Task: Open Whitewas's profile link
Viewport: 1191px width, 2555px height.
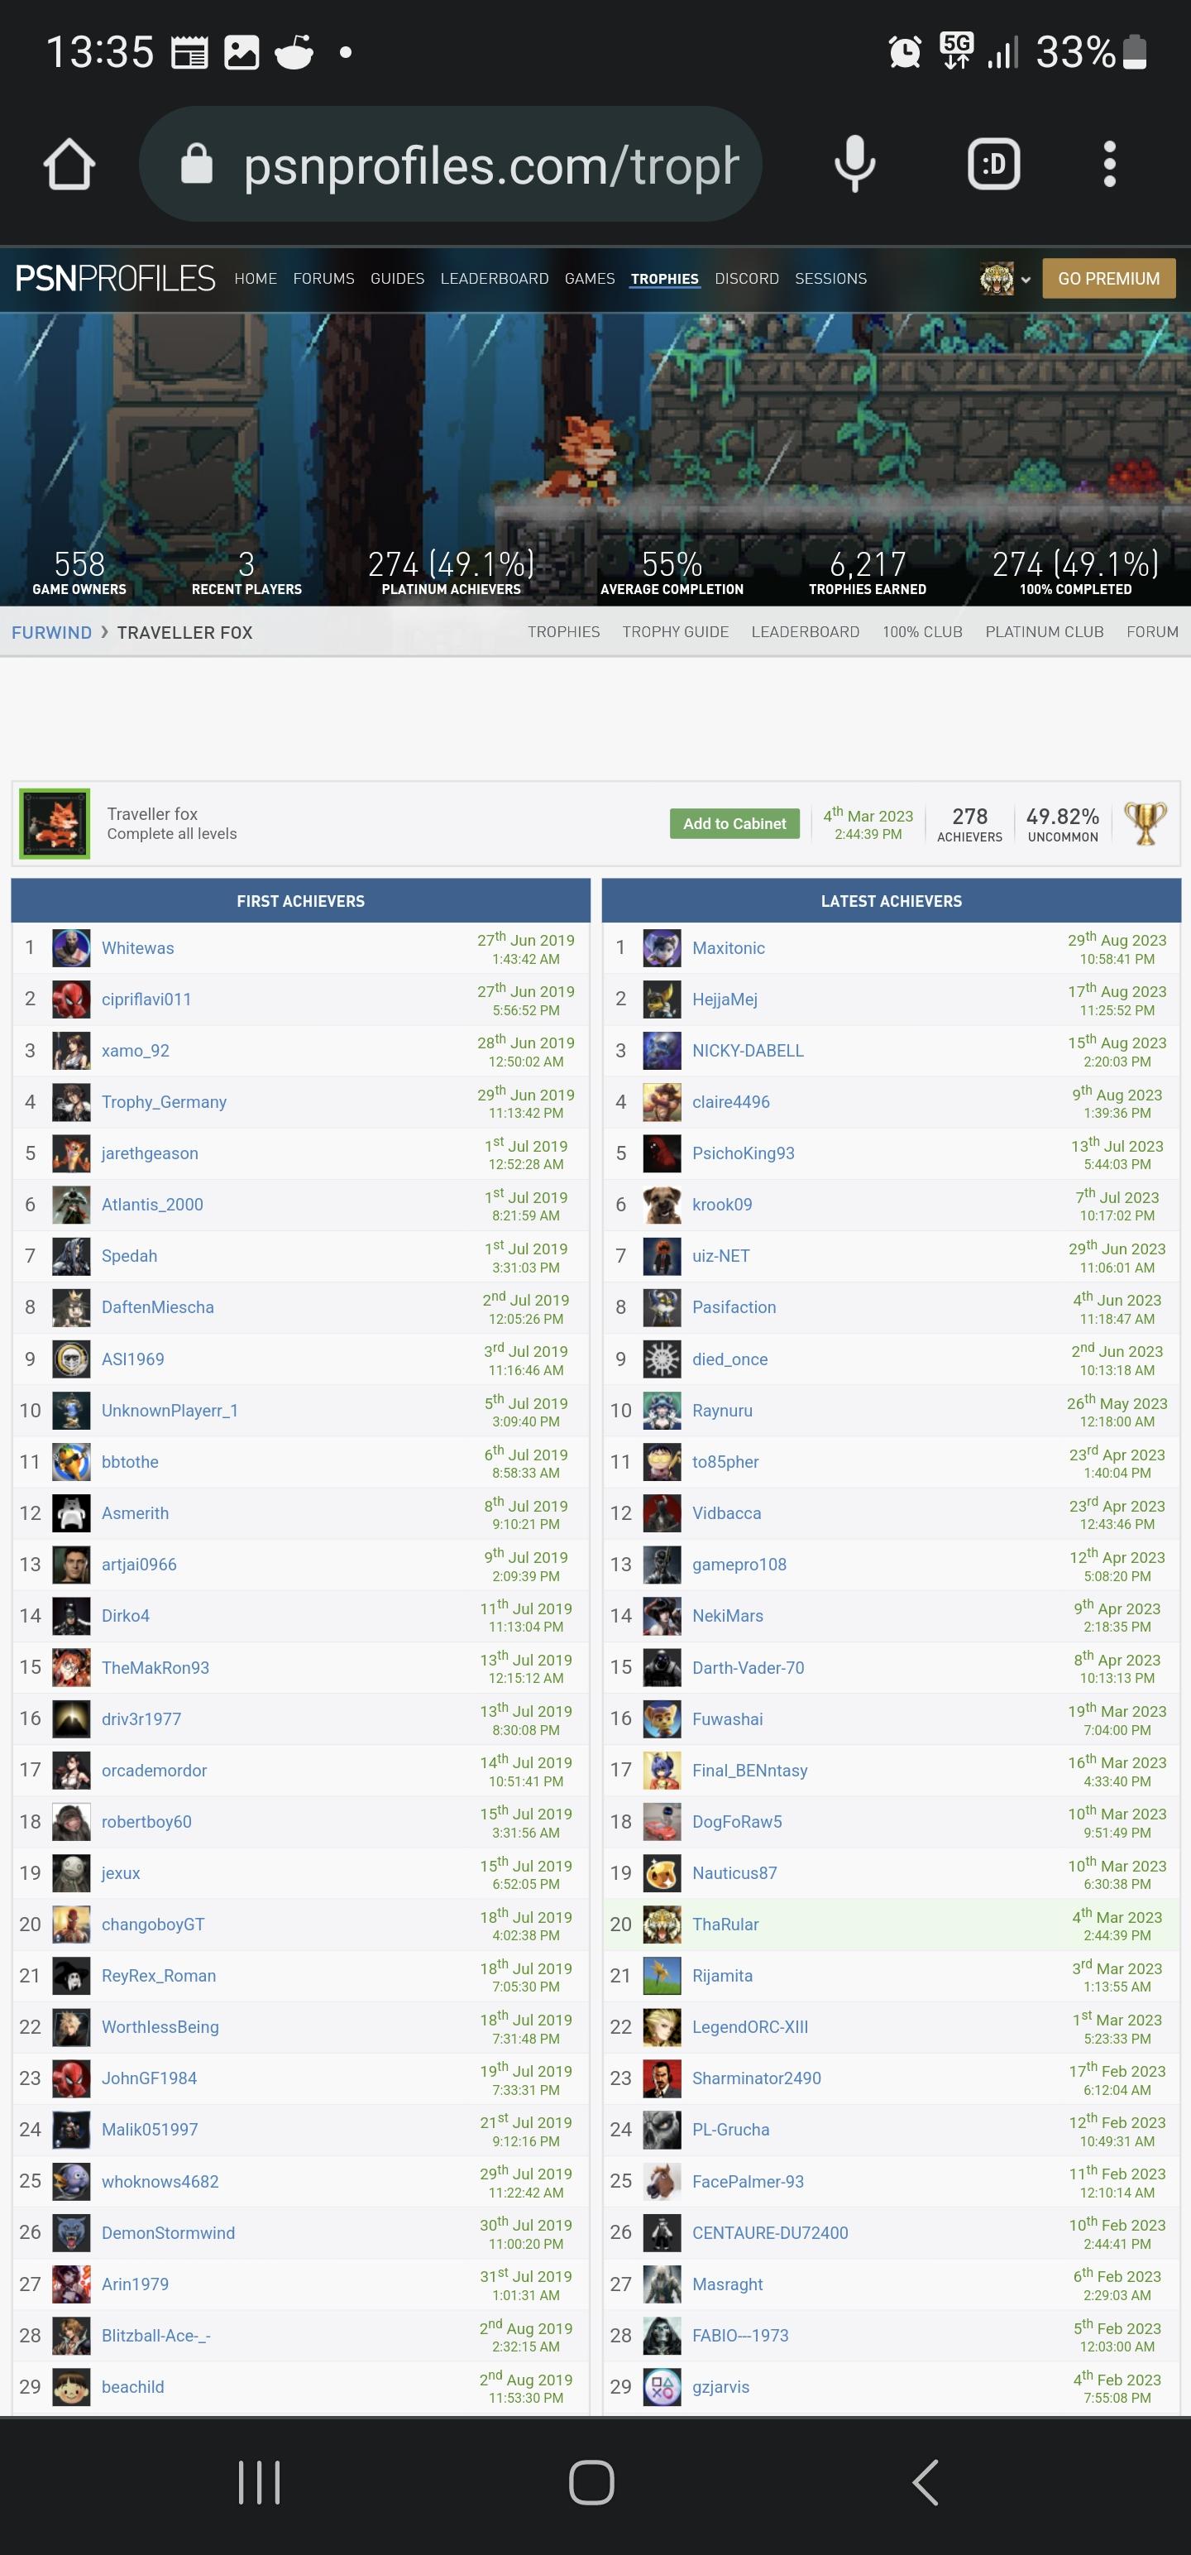Action: 138,948
